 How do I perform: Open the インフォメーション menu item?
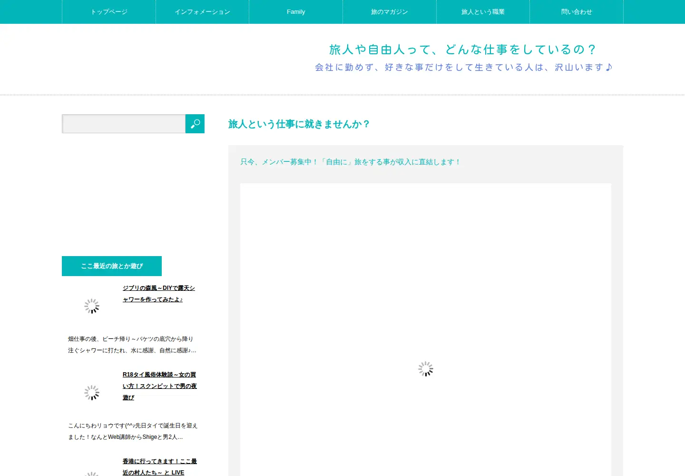(202, 12)
